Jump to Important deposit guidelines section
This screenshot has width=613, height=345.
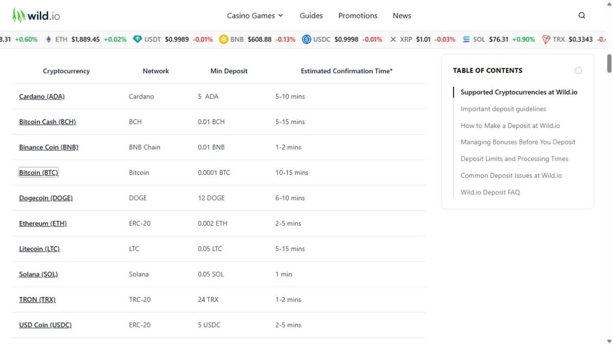click(x=503, y=109)
